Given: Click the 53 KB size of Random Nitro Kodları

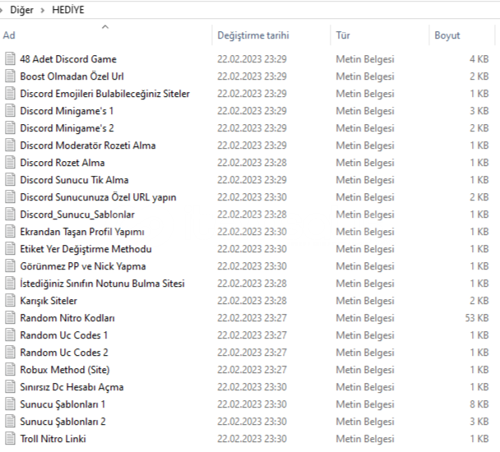Looking at the screenshot, I should pos(477,318).
